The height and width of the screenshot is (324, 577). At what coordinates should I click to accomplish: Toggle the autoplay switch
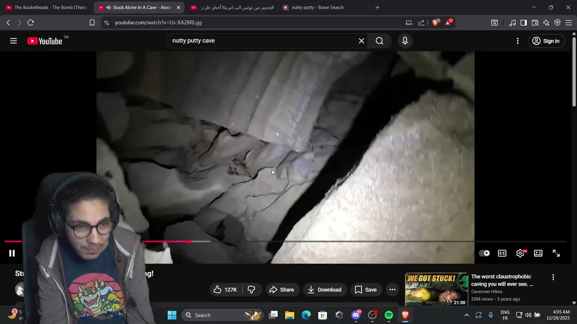[x=484, y=253]
